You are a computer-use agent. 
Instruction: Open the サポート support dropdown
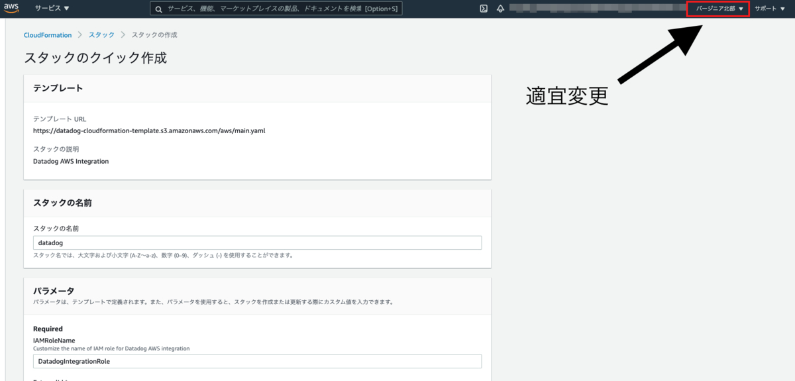coord(769,9)
